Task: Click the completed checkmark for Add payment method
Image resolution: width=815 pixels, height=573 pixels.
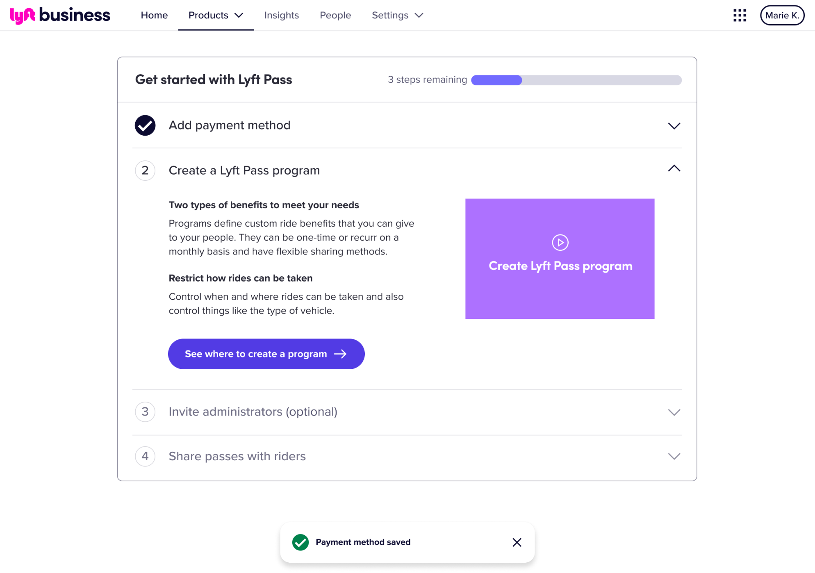Action: (x=145, y=125)
